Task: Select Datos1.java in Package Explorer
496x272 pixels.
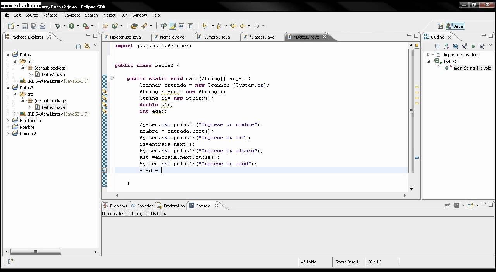Action: click(53, 75)
